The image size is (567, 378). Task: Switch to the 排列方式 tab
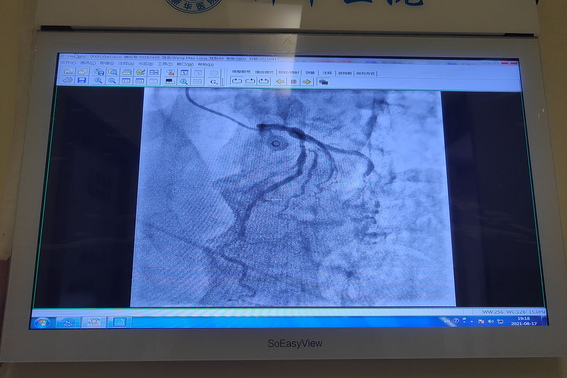tap(365, 73)
